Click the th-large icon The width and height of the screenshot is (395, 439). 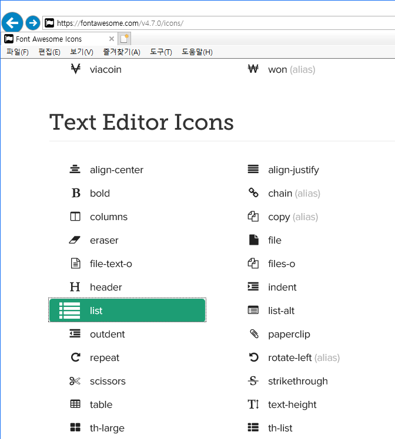coord(75,427)
